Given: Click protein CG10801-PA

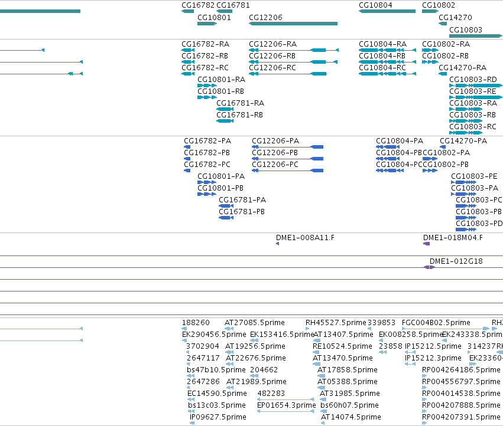Looking at the screenshot, I should click(221, 176).
